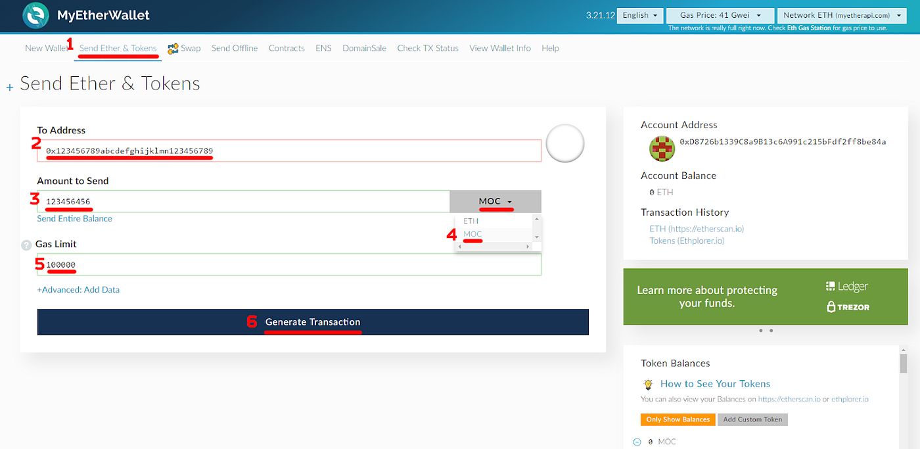Click the account address identicon avatar
The width and height of the screenshot is (920, 449).
coord(662,149)
